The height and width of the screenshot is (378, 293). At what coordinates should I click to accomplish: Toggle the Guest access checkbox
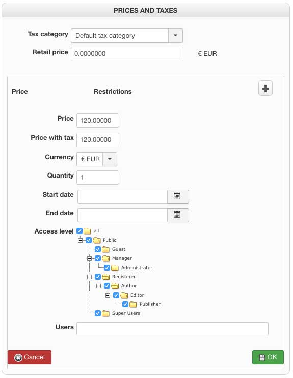[x=98, y=249]
